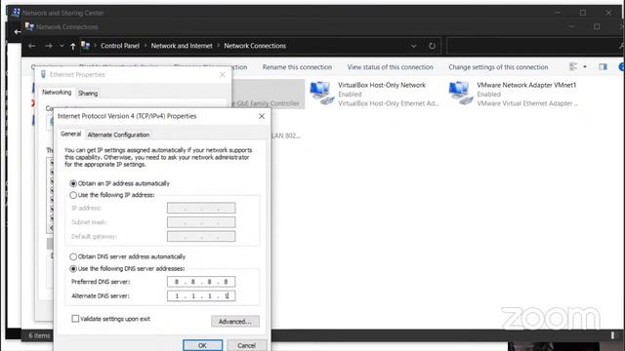Click the Preferred DNS server field
The image size is (625, 351).
(x=201, y=282)
